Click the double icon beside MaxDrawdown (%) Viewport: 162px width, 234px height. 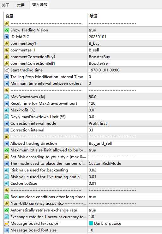(x=7, y=97)
